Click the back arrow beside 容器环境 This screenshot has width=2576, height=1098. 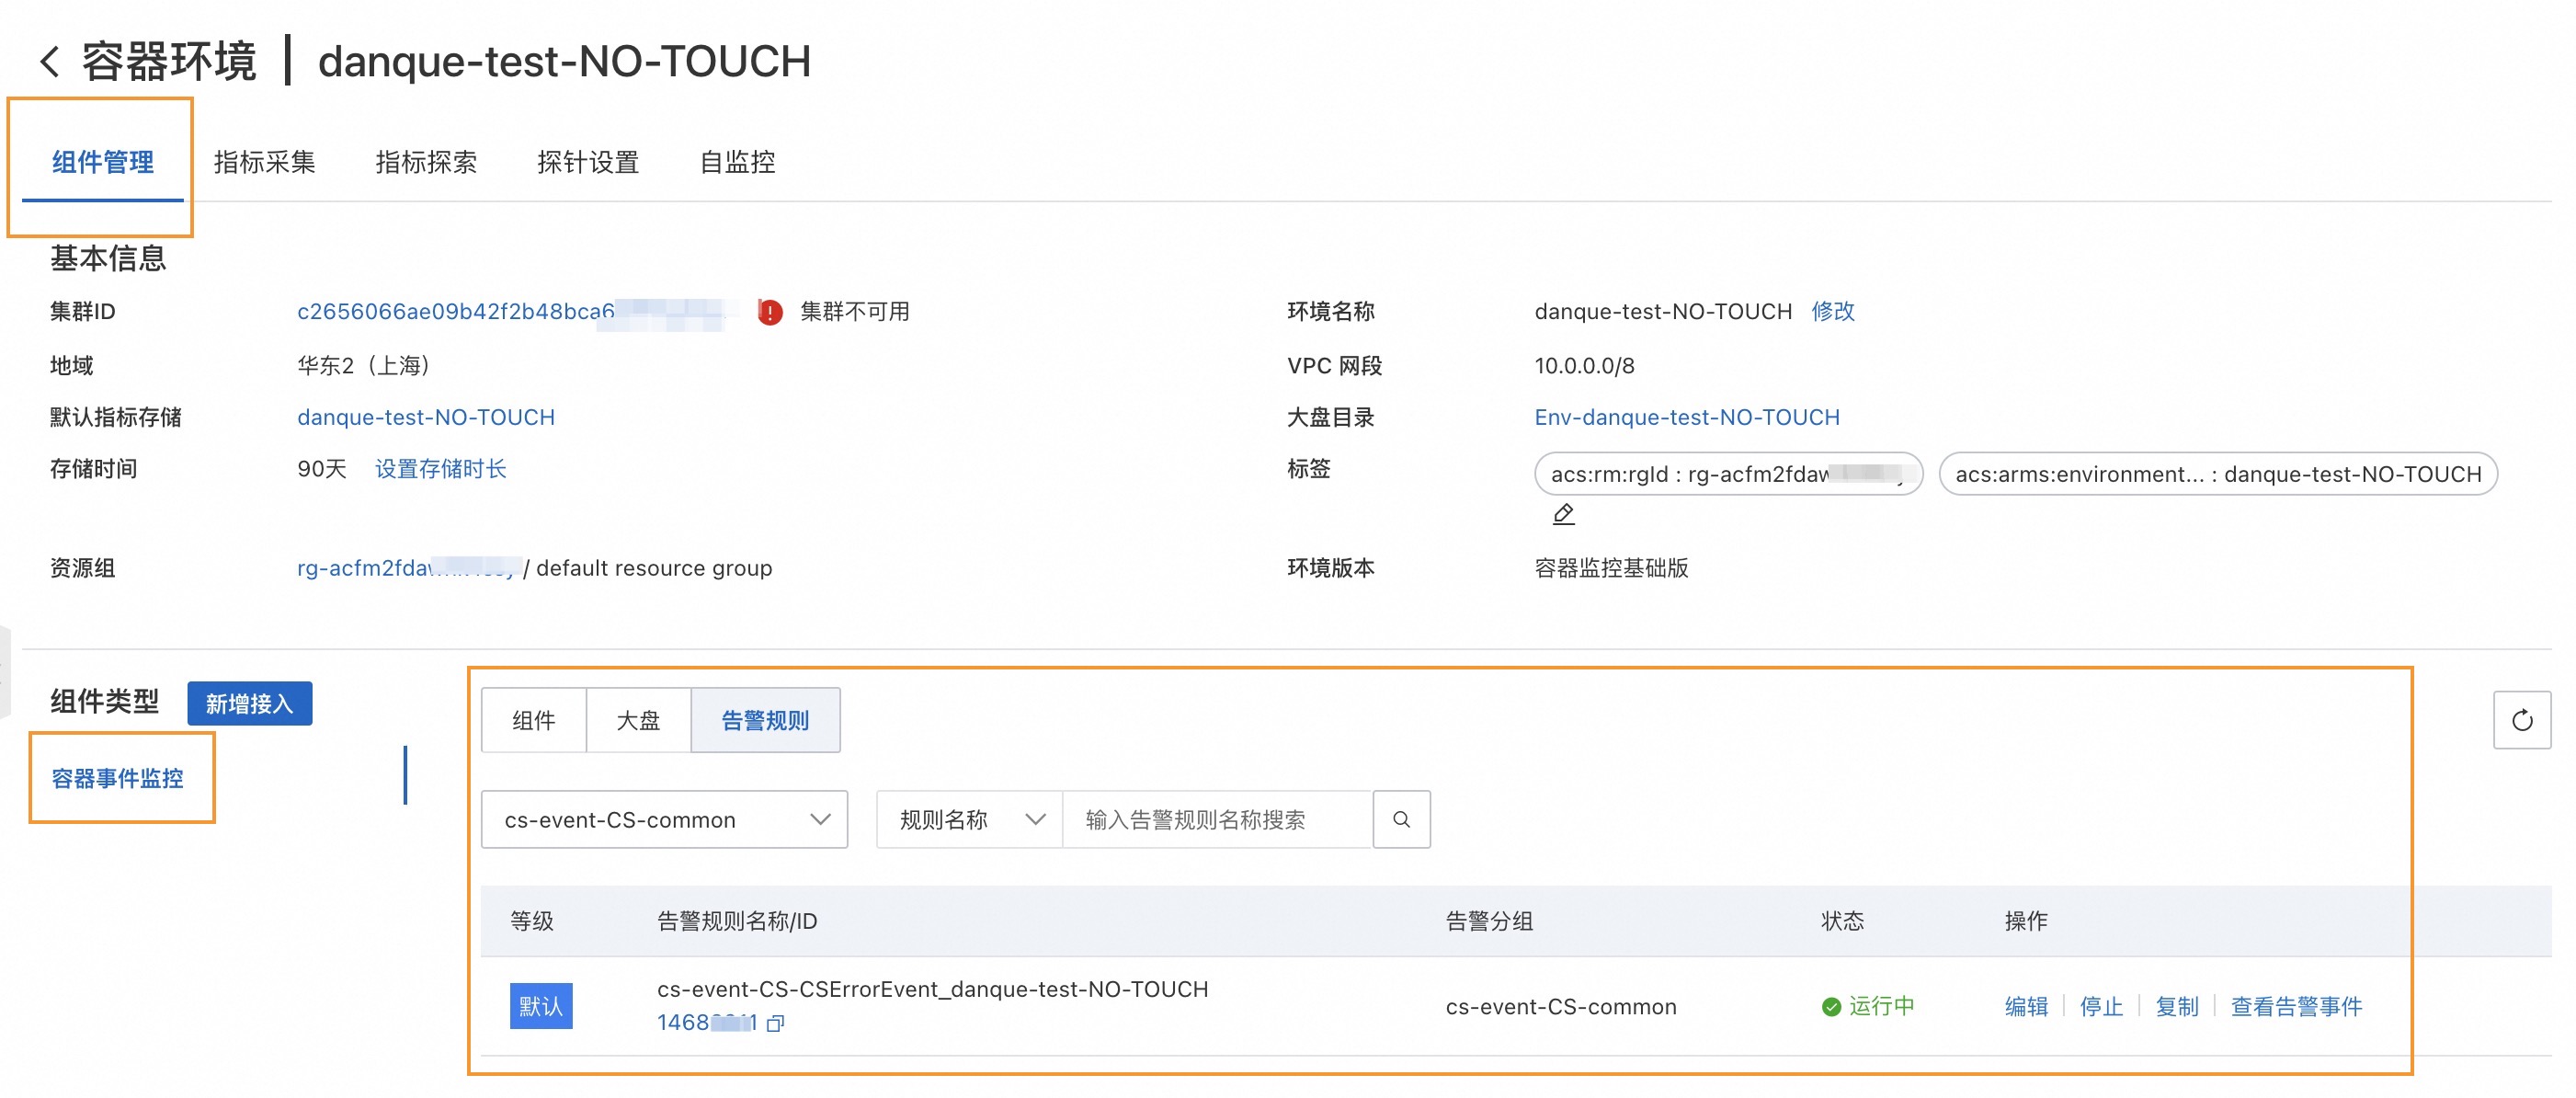coord(50,62)
